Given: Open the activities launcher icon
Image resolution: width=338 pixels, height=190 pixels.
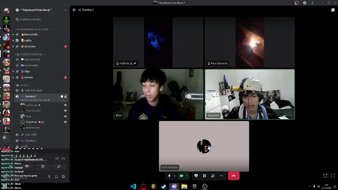Looking at the screenshot, I should point(204,176).
